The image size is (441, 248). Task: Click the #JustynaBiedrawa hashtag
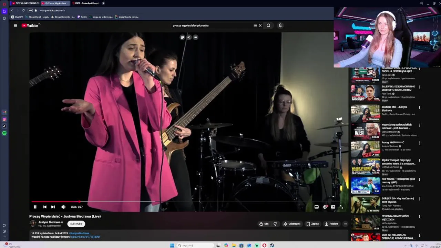79,234
